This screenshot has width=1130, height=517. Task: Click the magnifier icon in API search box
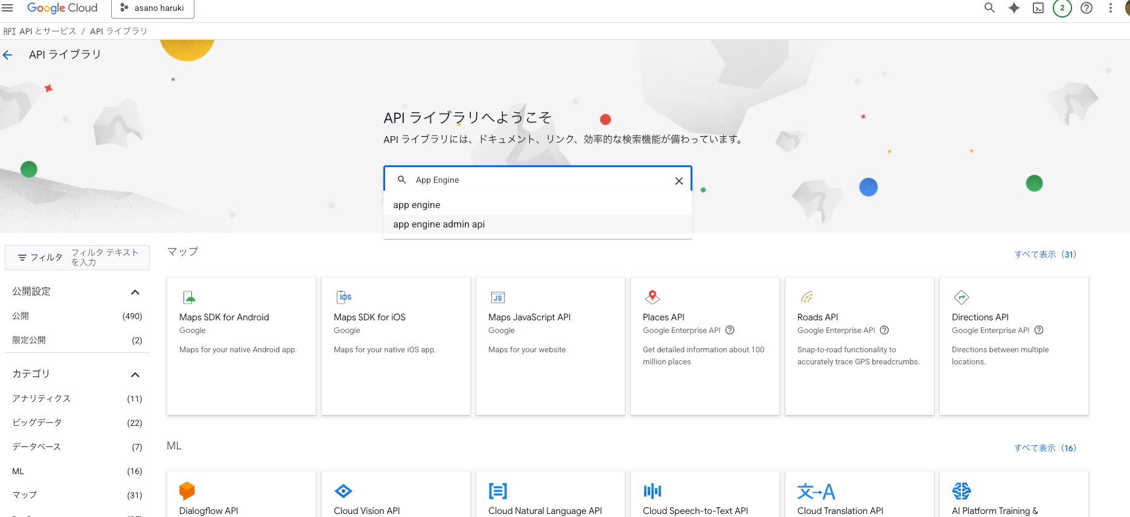[401, 180]
